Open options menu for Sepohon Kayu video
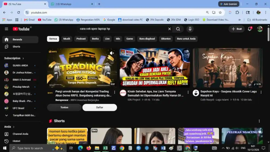 [261, 92]
